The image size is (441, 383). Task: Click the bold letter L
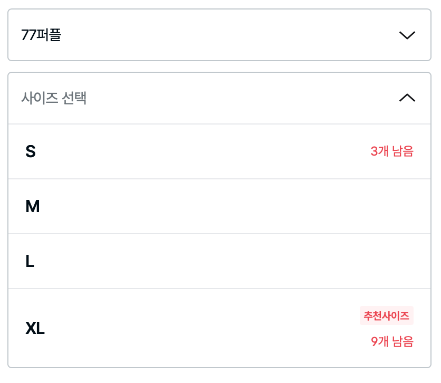tap(30, 261)
